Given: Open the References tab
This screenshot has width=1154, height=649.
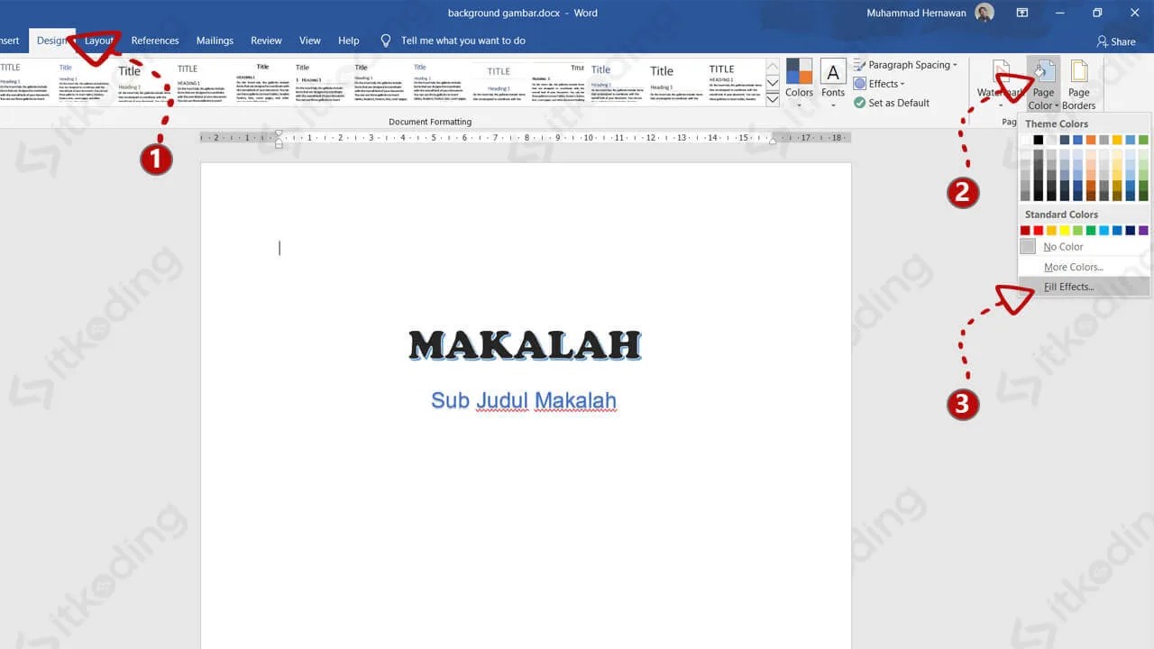Looking at the screenshot, I should coord(155,41).
